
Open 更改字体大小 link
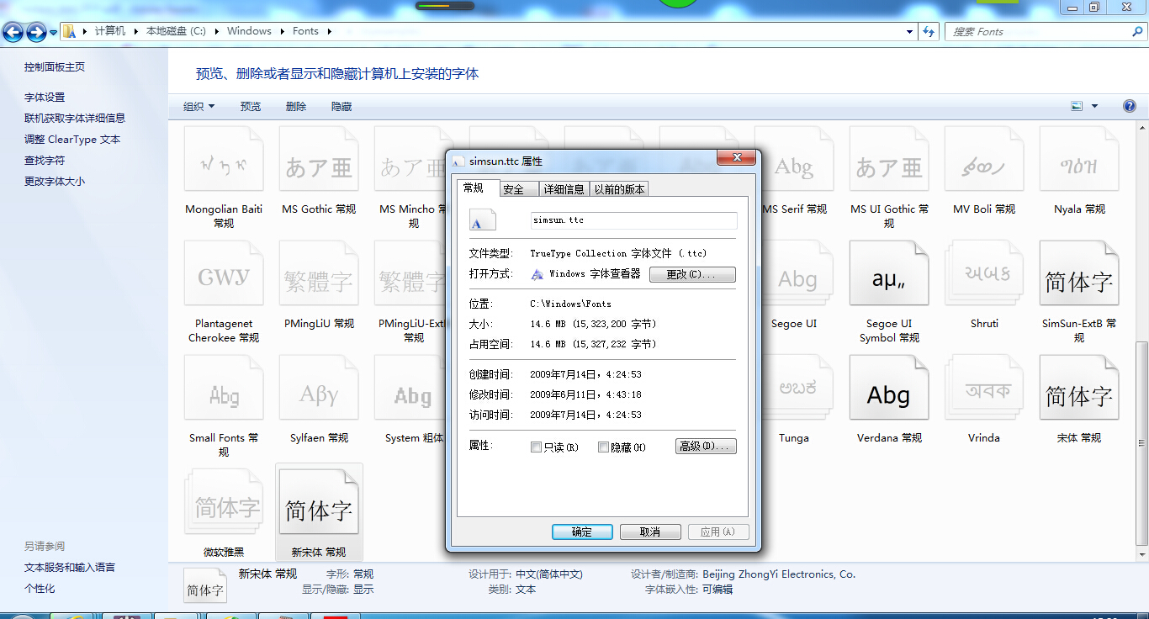(x=55, y=182)
